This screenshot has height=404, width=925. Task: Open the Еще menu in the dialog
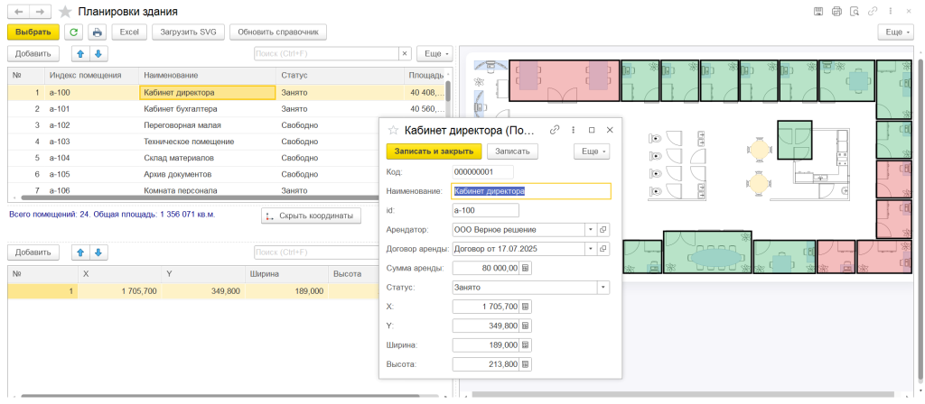point(593,151)
